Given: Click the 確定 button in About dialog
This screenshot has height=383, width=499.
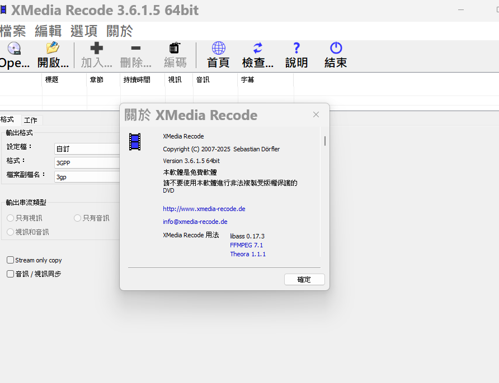Looking at the screenshot, I should 304,280.
